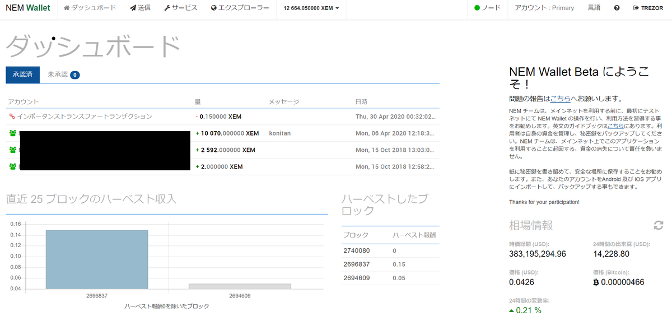672x325 pixels.
Task: Click the ダッシュボード page heading
Action: pos(93,47)
